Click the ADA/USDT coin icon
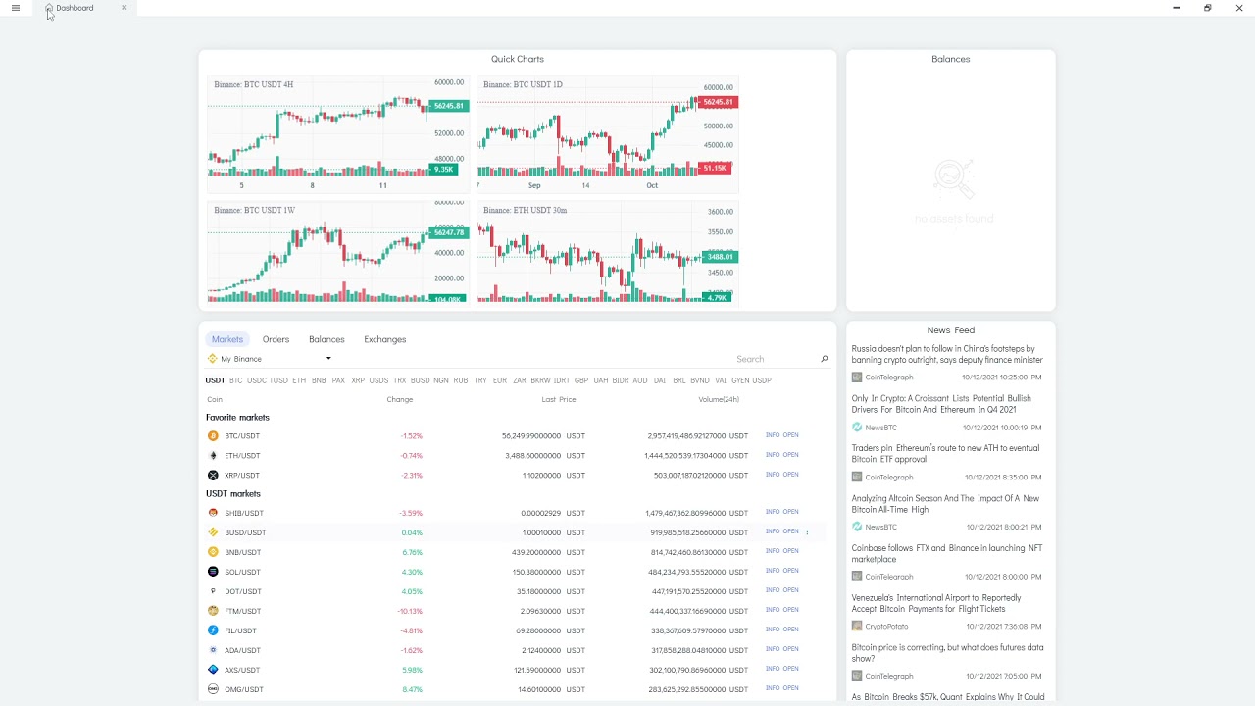1255x706 pixels. (213, 650)
